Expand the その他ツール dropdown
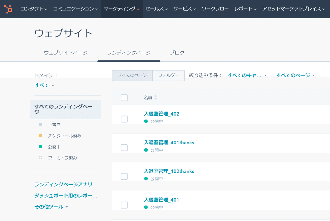The height and width of the screenshot is (221, 330). [x=51, y=207]
